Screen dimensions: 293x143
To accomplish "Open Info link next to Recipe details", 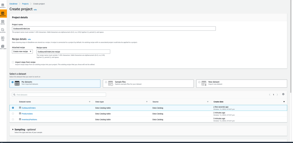I will tap(29, 39).
